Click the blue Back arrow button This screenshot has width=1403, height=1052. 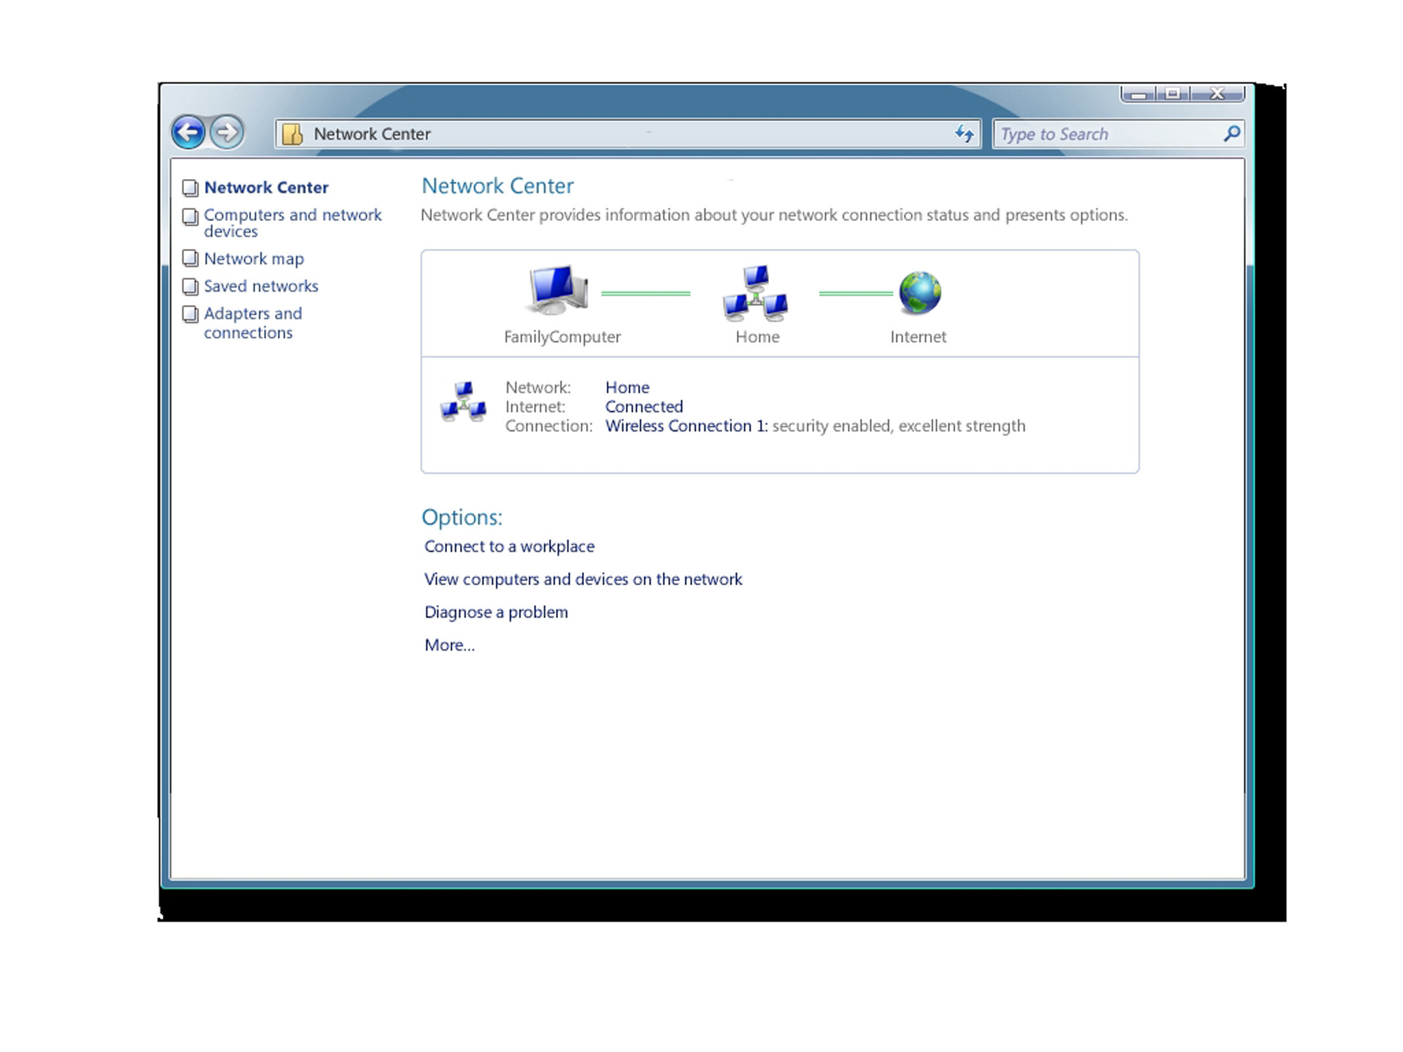click(x=188, y=132)
